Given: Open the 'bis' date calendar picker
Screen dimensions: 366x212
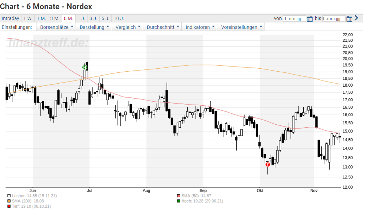Looking at the screenshot, I should 349,19.
